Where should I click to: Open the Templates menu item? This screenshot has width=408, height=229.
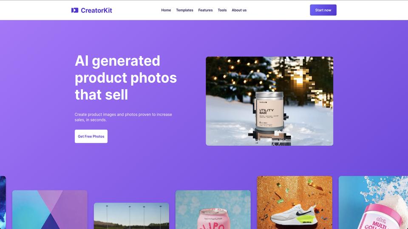[184, 10]
